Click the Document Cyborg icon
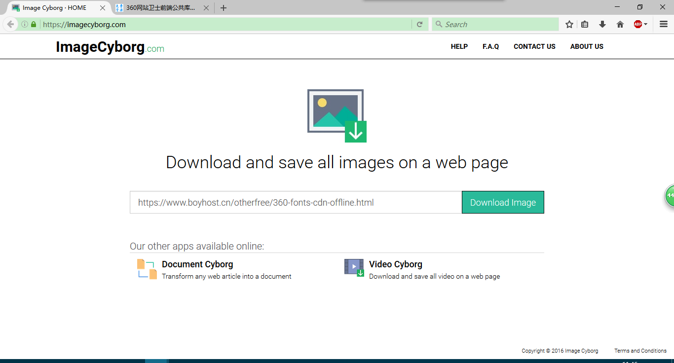Viewport: 674px width, 363px height. click(x=147, y=269)
